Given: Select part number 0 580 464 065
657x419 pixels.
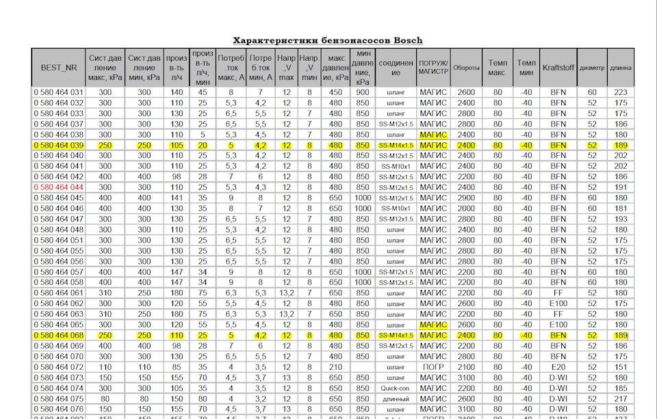Looking at the screenshot, I should click(x=59, y=325).
